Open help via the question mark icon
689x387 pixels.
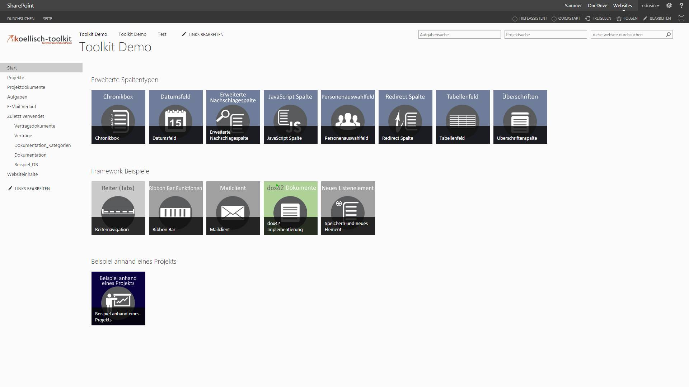[x=681, y=5]
